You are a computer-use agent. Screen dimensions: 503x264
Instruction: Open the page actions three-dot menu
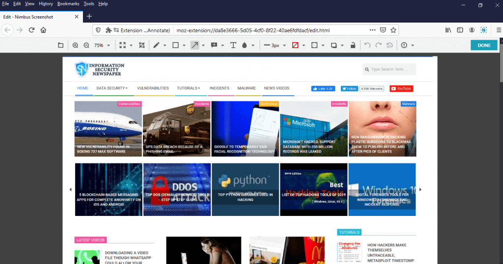pos(372,30)
